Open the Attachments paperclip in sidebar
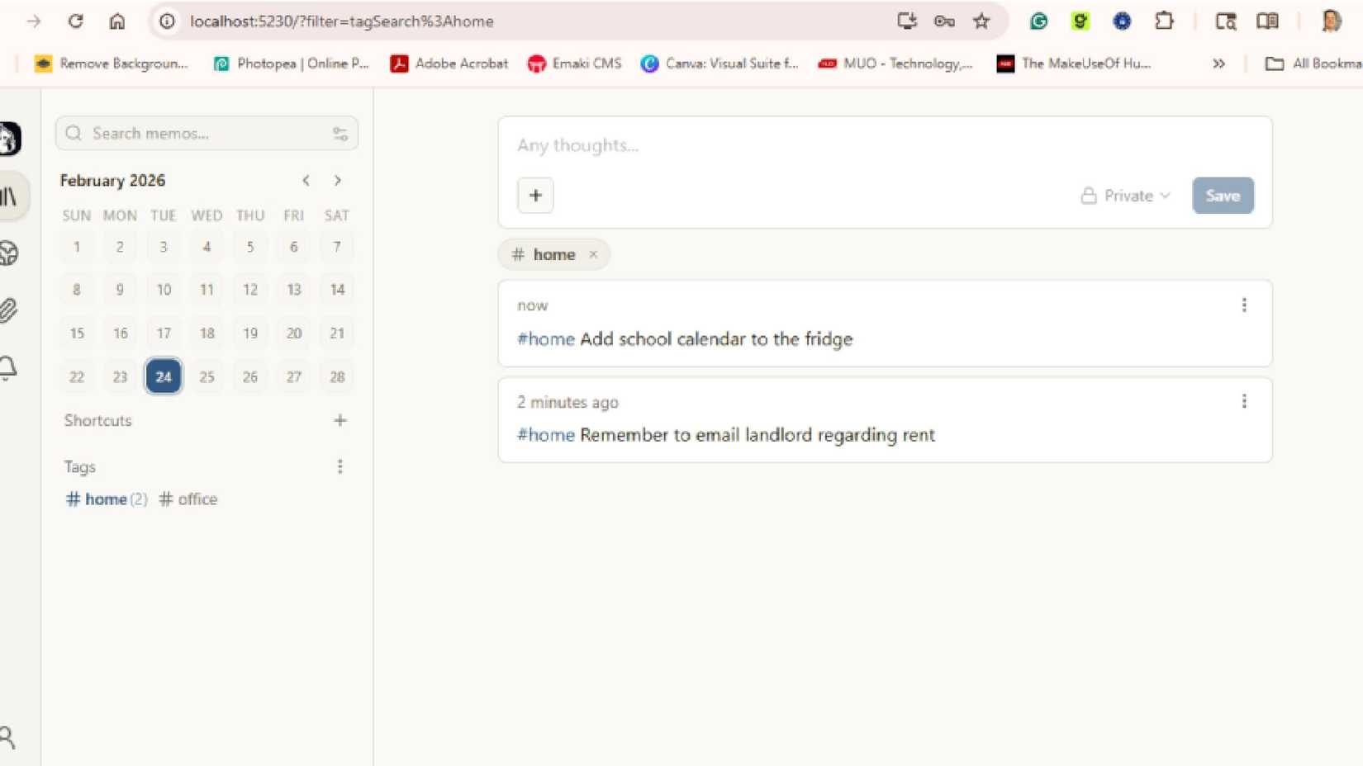Image resolution: width=1363 pixels, height=766 pixels. [x=10, y=310]
